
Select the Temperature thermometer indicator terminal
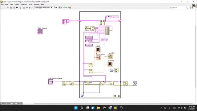(x=98, y=58)
